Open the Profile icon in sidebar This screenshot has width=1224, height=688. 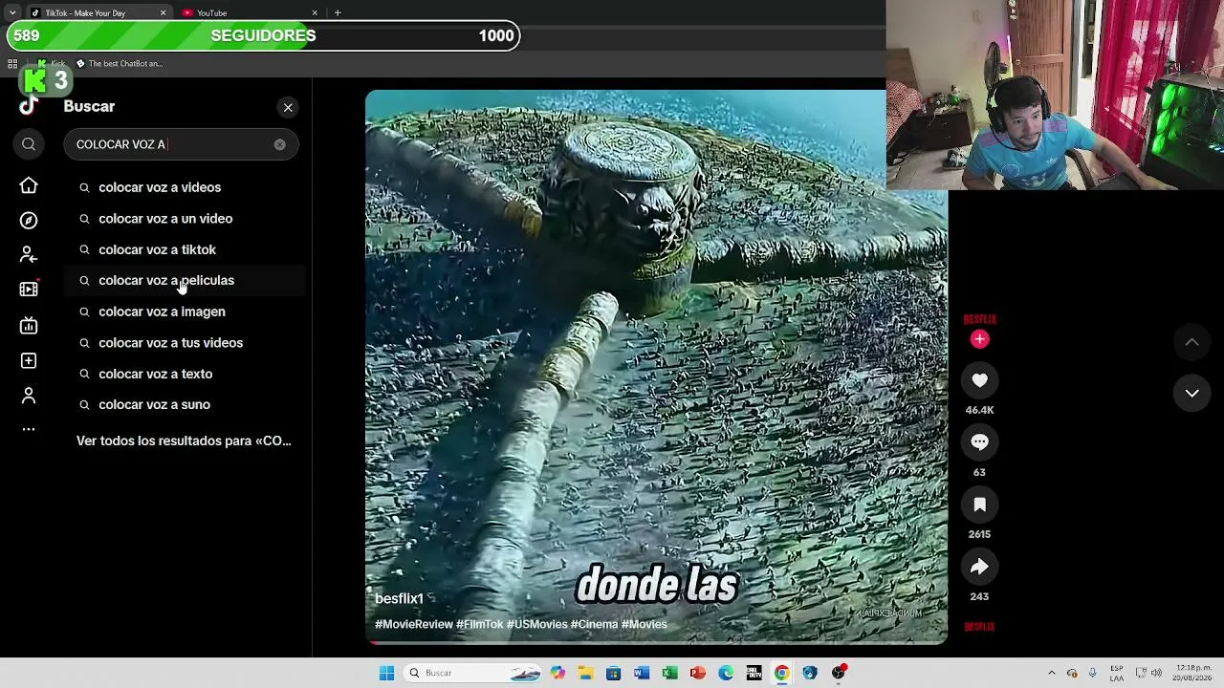[x=29, y=396]
